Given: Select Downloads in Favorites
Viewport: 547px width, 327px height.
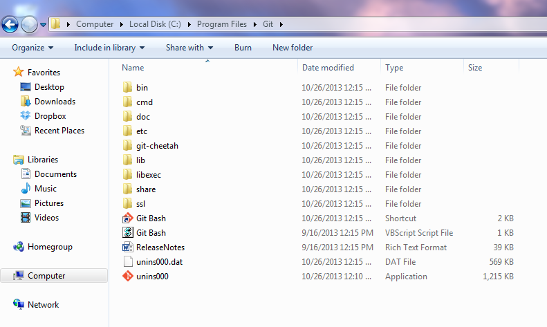Looking at the screenshot, I should [55, 102].
